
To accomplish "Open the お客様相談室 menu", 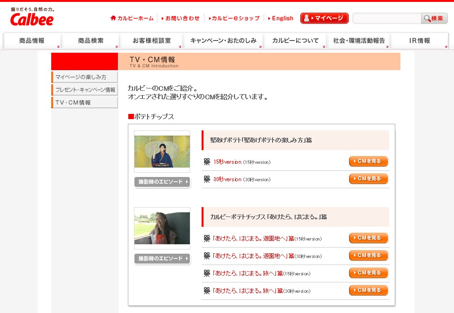I will pyautogui.click(x=152, y=40).
